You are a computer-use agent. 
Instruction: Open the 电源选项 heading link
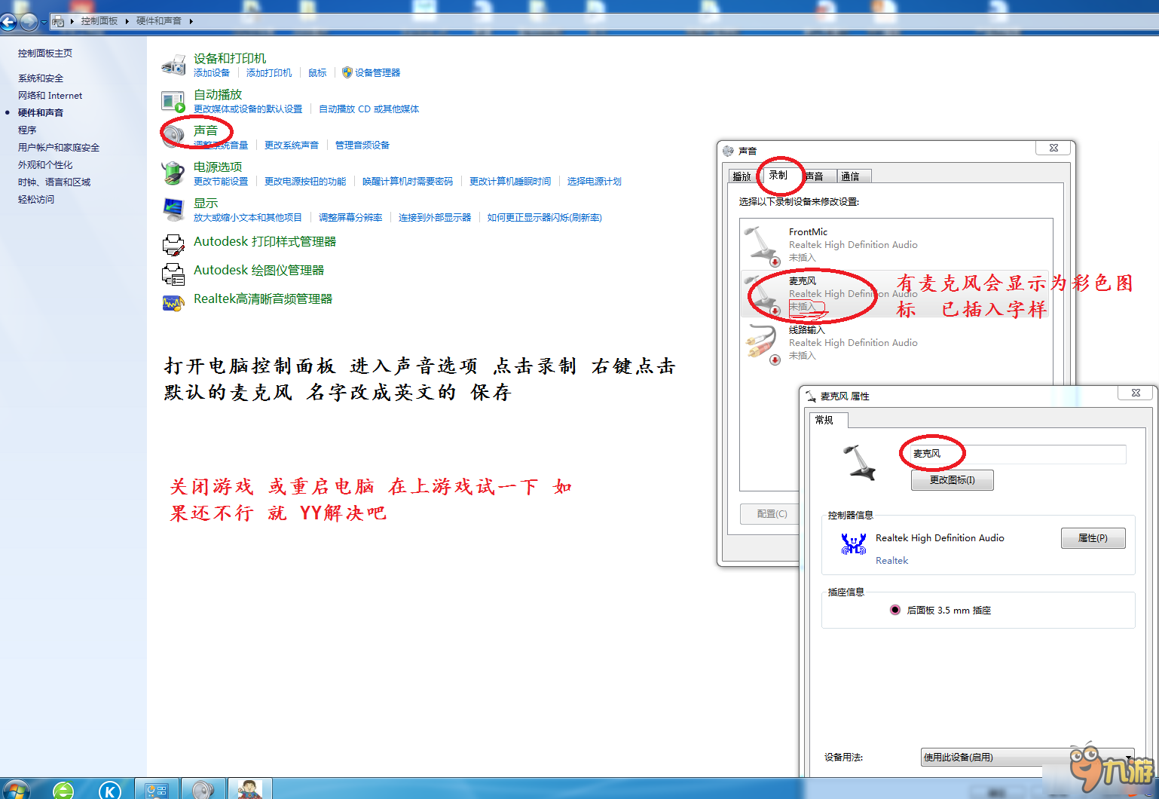(218, 167)
